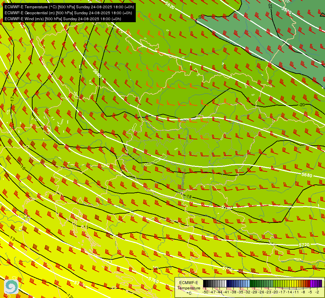Screen dimensions: 325x298
Task: Click the legend tick label -2
Action: (318, 292)
